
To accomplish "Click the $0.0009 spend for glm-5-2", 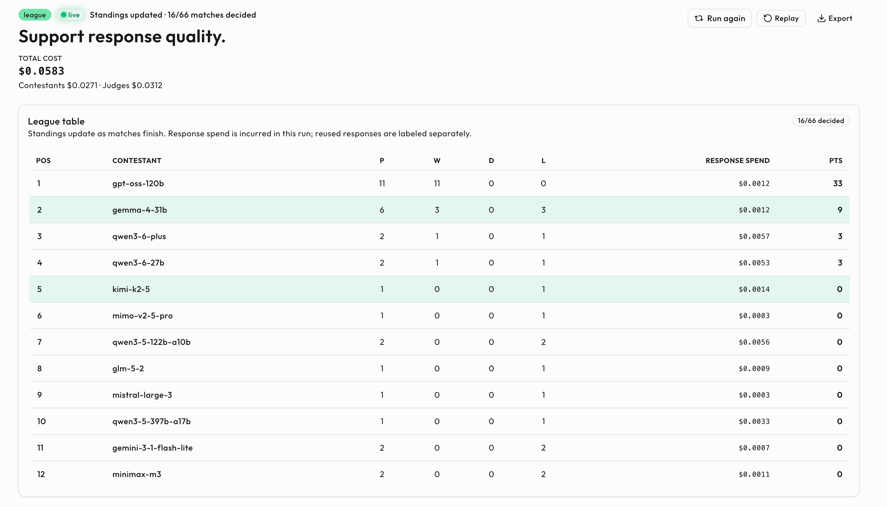I will (x=754, y=368).
